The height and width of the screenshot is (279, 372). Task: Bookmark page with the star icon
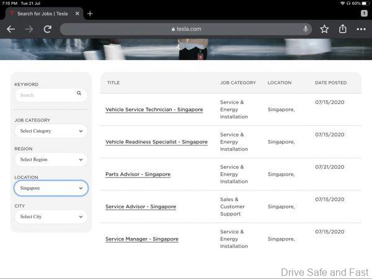(324, 29)
